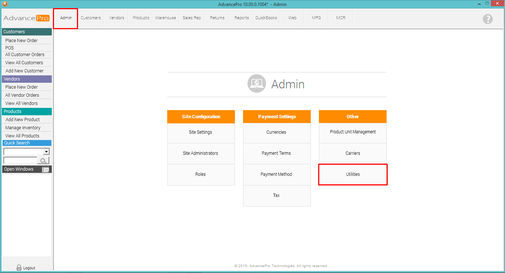Screen dimensions: 505x273
Task: Click the Logout lock icon
Action: (x=19, y=268)
